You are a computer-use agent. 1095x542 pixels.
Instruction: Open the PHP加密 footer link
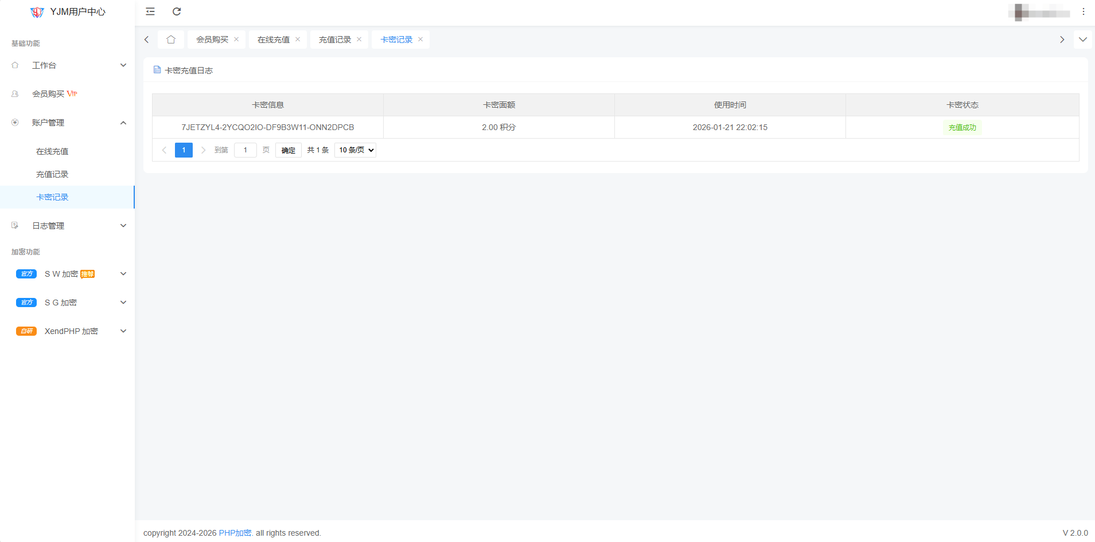(235, 533)
